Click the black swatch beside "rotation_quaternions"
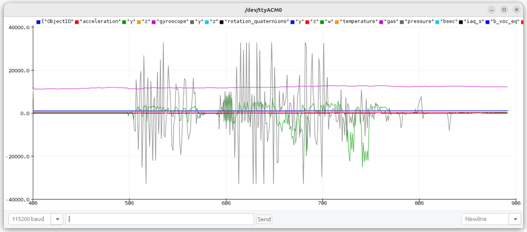527x232 pixels. [x=221, y=22]
